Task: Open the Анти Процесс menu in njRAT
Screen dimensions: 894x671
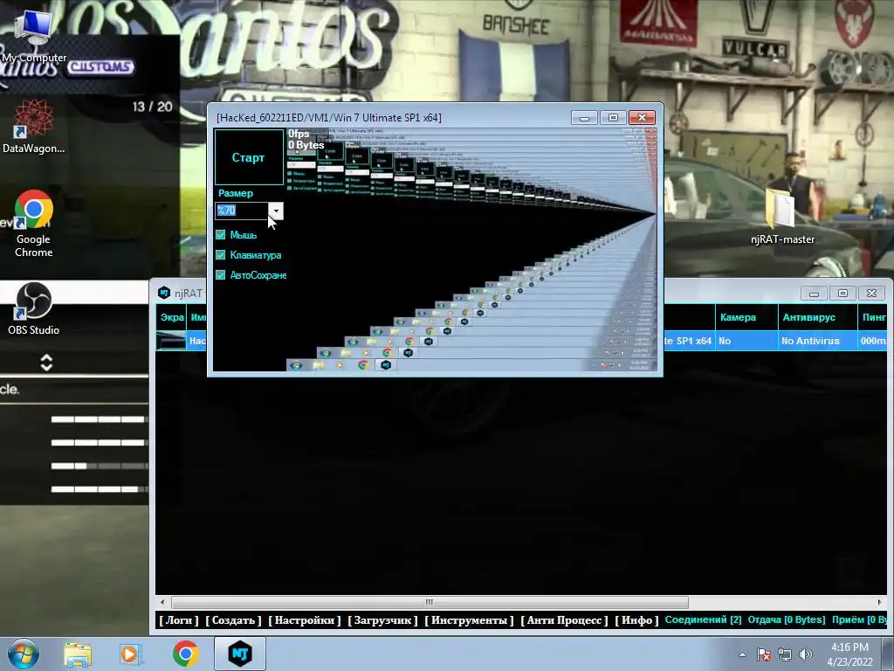Action: 565,620
